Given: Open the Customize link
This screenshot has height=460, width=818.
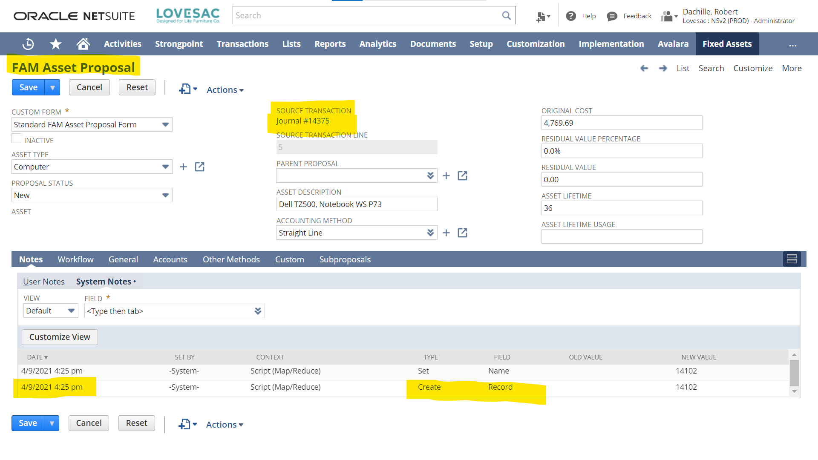Looking at the screenshot, I should [x=753, y=68].
